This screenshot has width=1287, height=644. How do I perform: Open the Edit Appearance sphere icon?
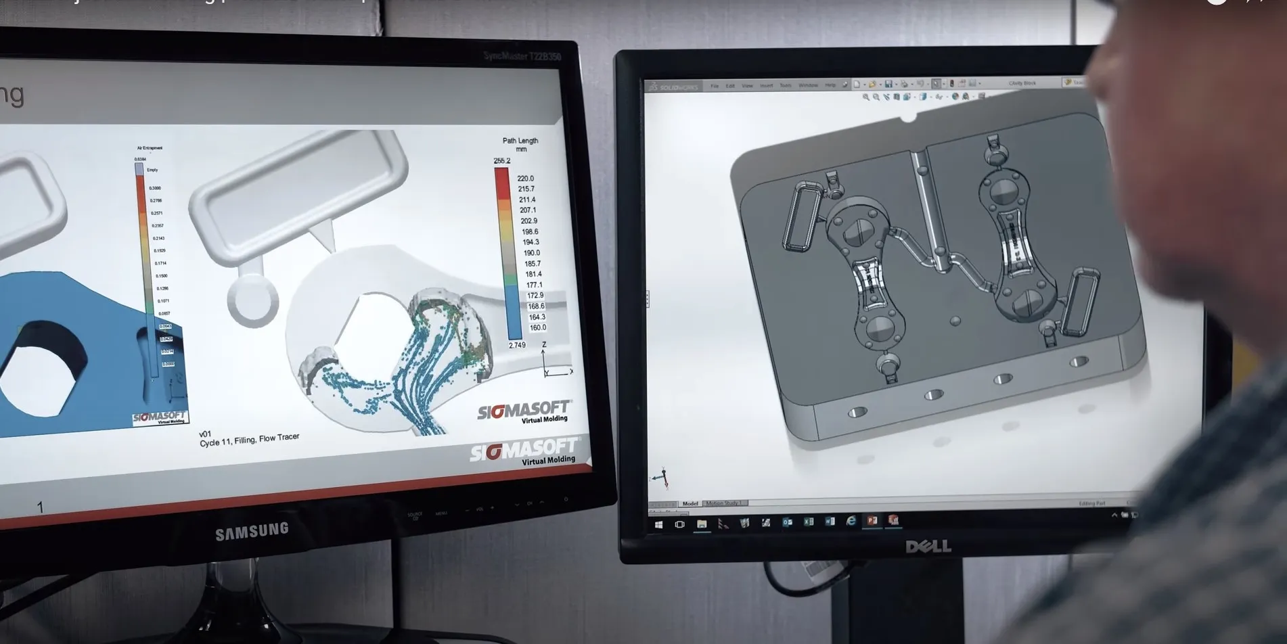coord(955,97)
